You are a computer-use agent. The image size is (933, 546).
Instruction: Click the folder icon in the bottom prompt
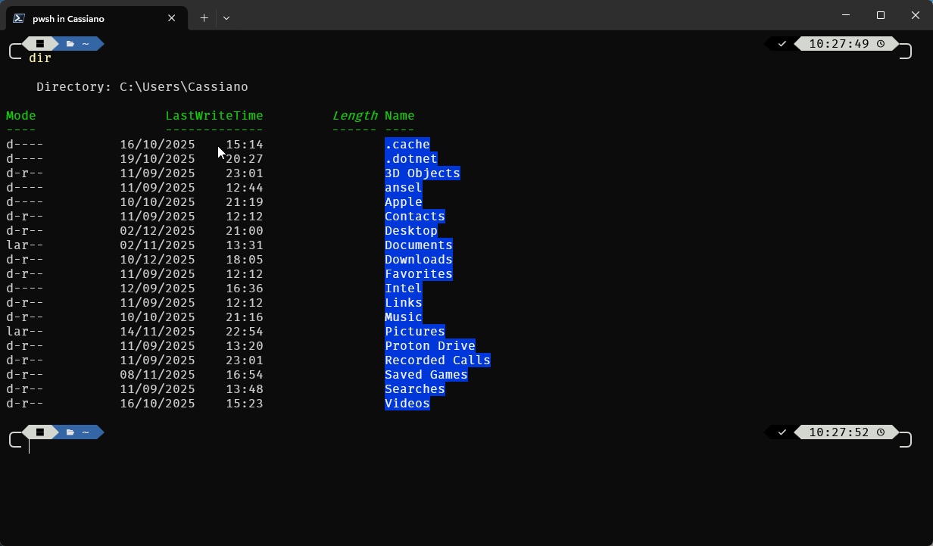(70, 432)
